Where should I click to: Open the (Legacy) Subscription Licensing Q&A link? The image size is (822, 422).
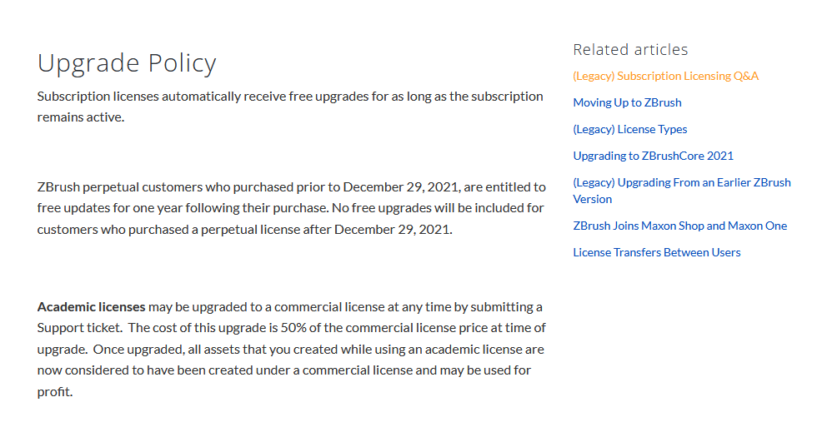665,76
